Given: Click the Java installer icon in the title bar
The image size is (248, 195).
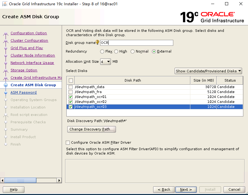Looking at the screenshot, I should (5, 4).
